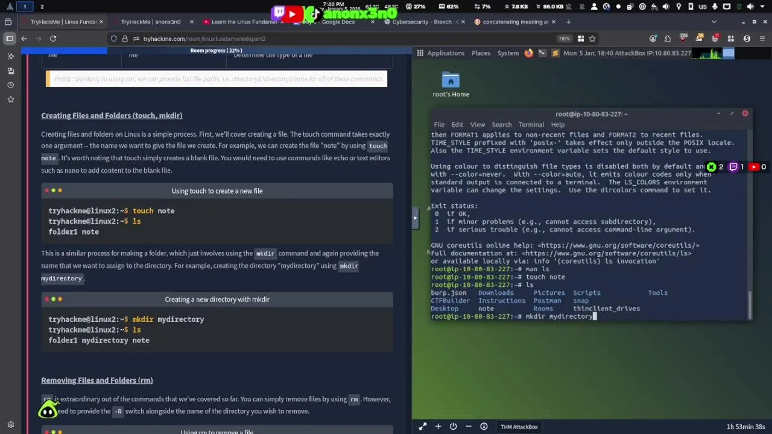This screenshot has width=772, height=434.
Task: Open the Places menu
Action: coord(481,53)
